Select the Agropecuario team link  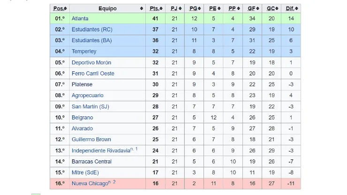[88, 96]
